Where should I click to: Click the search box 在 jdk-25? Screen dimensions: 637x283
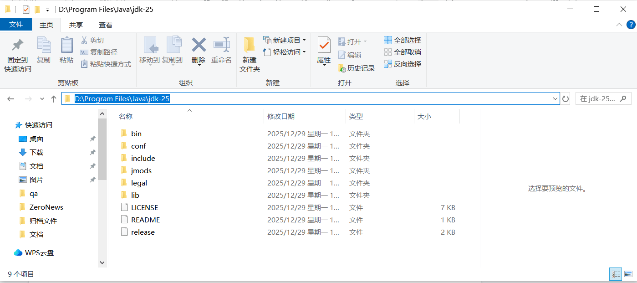click(x=604, y=98)
